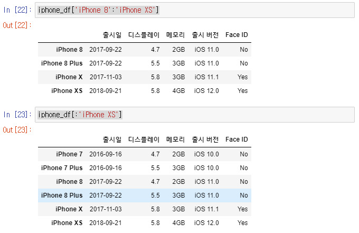359x233 pixels.
Task: Click the In [22] code cell input
Action: coord(195,10)
